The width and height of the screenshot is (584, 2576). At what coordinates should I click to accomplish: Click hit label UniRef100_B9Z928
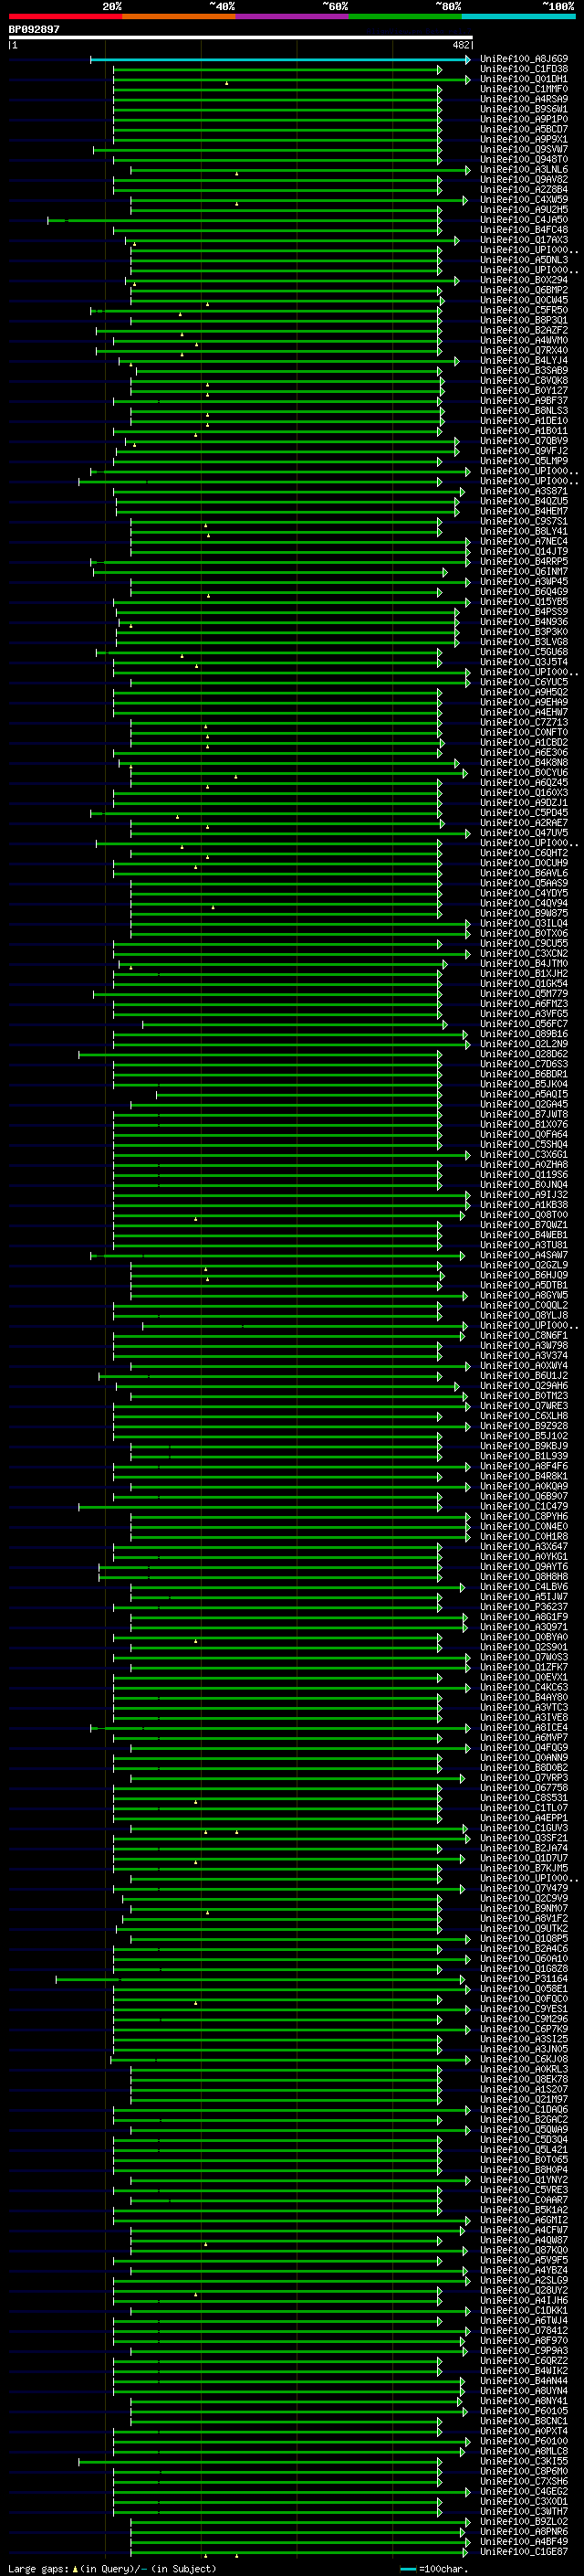524,1426
